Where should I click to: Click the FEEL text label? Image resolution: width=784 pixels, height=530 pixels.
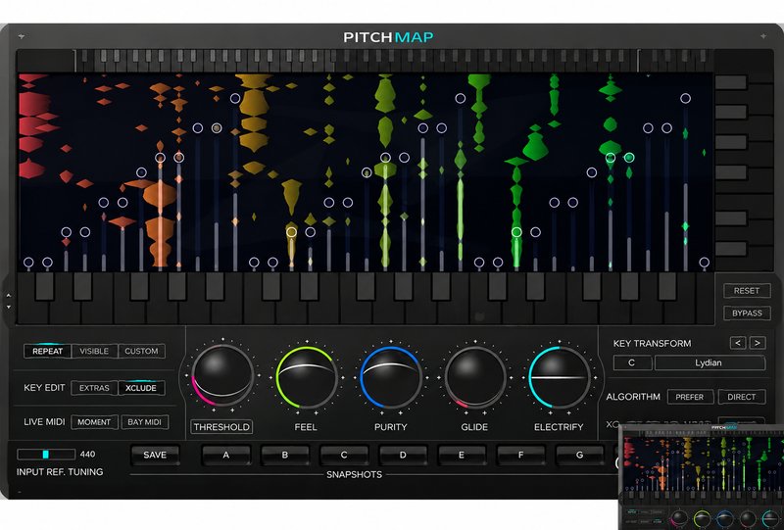point(306,427)
